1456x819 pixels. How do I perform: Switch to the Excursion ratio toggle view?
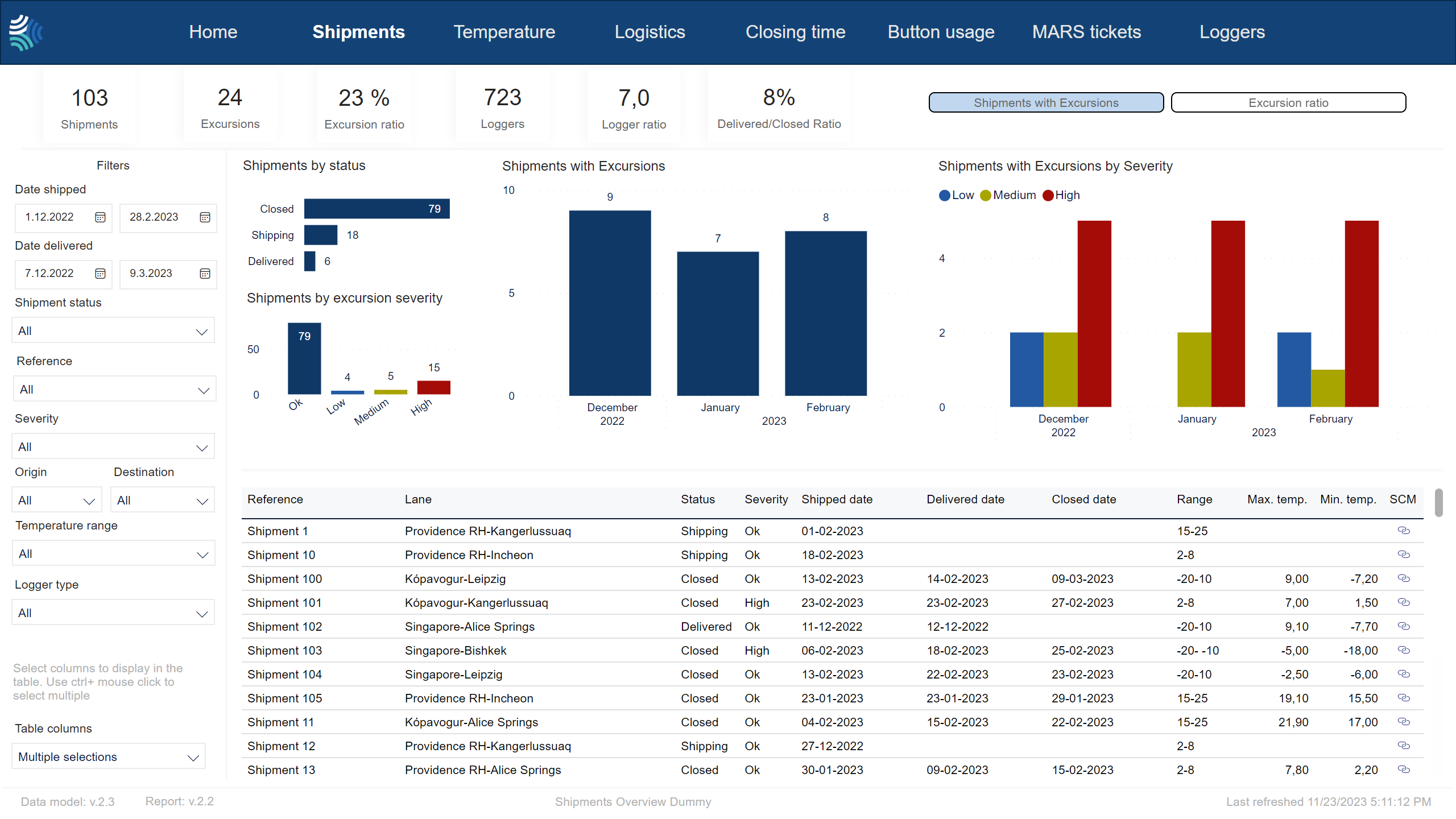pyautogui.click(x=1288, y=102)
